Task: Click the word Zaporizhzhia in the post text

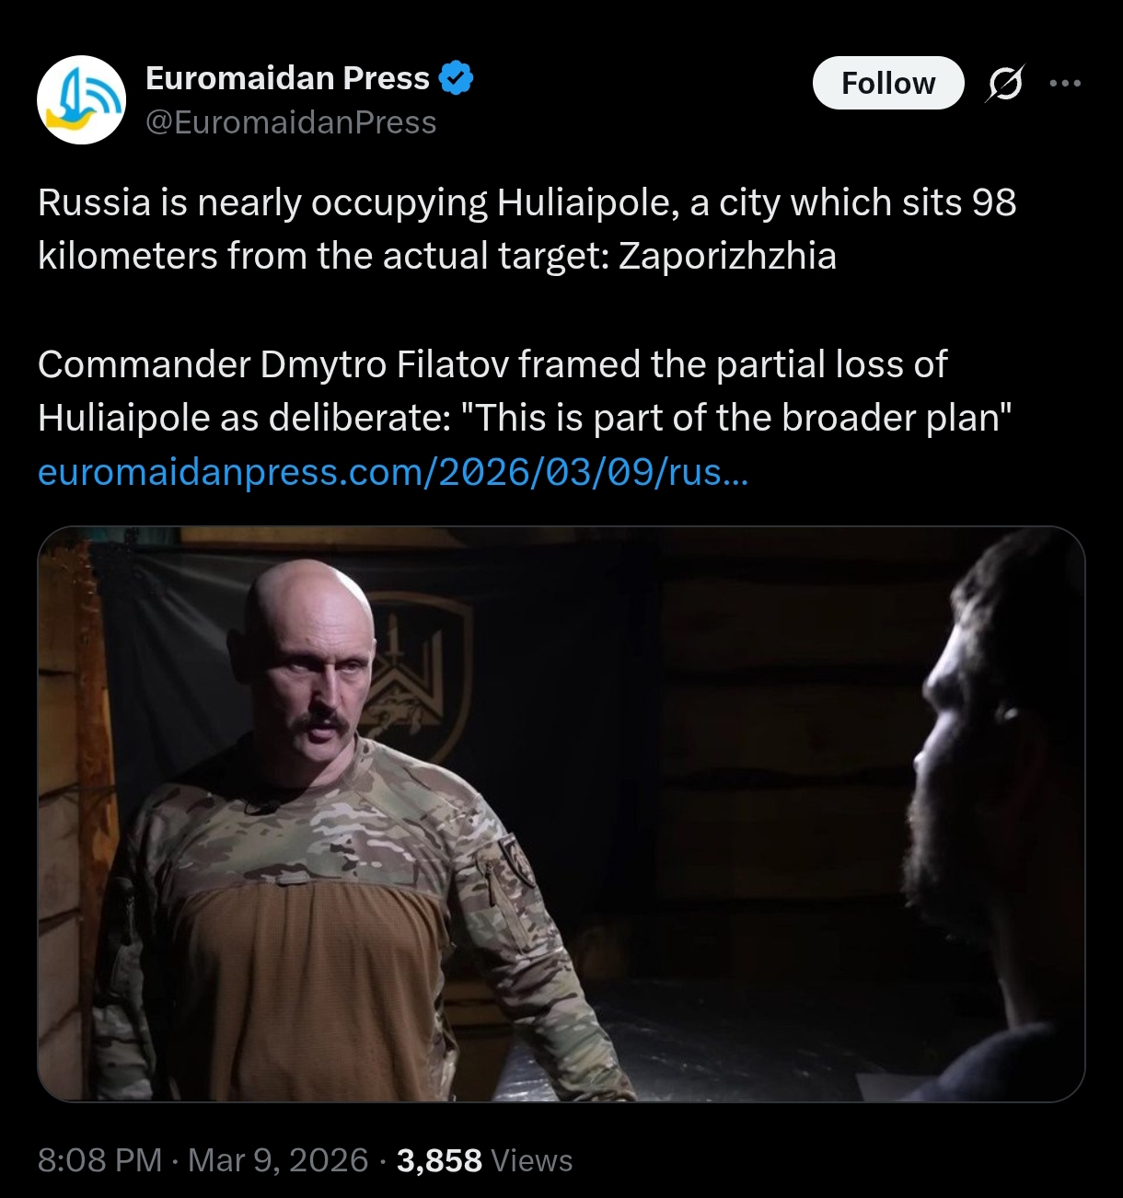Action: click(727, 256)
